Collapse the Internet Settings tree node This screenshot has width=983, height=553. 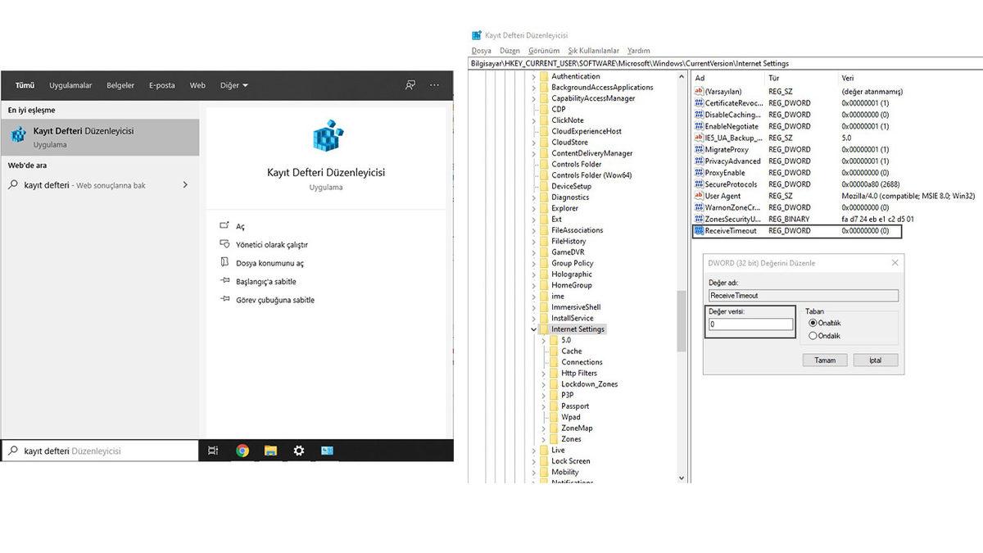(534, 329)
